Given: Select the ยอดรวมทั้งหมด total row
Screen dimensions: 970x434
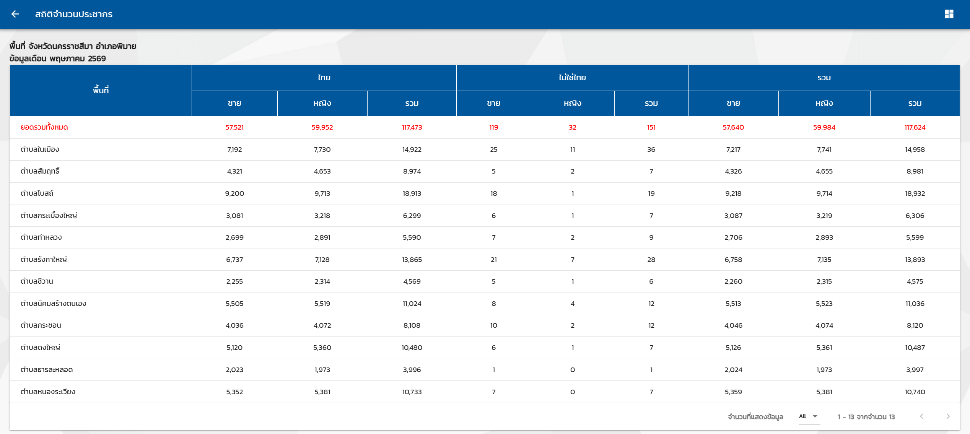Looking at the screenshot, I should pos(485,127).
